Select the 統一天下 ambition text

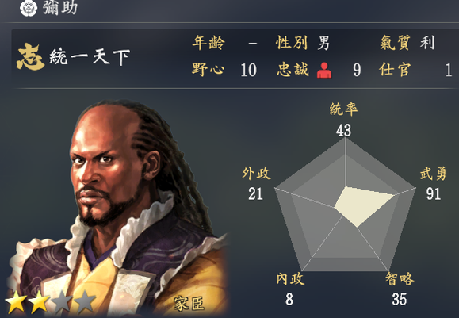90,57
